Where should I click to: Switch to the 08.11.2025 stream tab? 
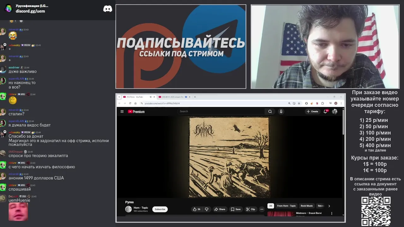coord(174,97)
